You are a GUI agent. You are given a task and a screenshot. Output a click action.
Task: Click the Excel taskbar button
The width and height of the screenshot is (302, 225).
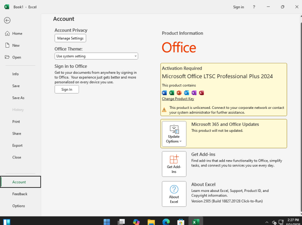(196, 221)
